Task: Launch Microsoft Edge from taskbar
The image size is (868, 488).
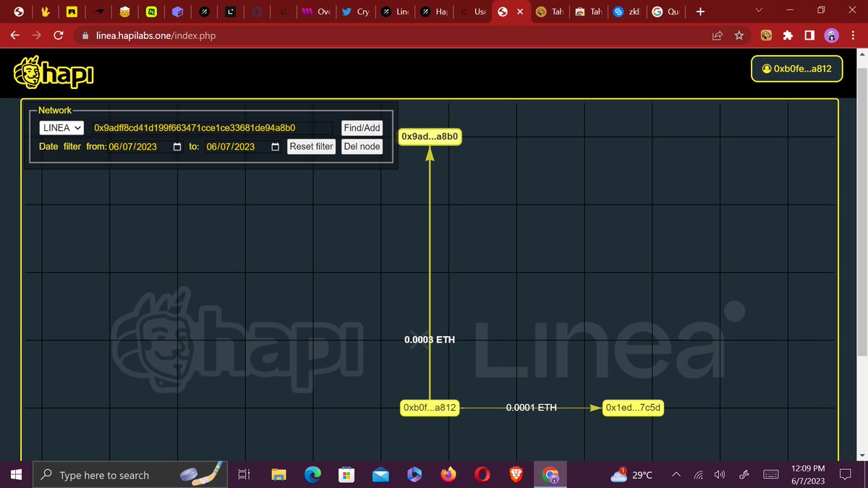Action: (312, 475)
